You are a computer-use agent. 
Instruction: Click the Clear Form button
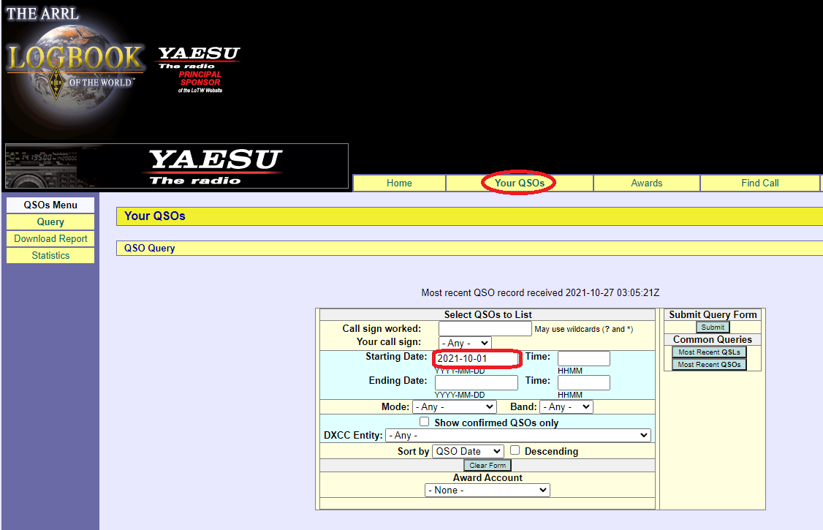pos(487,466)
